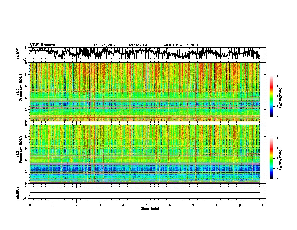Viewport: 297px width, 230px height.
Task: Click the "6" frequency tick of ch.2 spectrogram
Action: [26, 148]
